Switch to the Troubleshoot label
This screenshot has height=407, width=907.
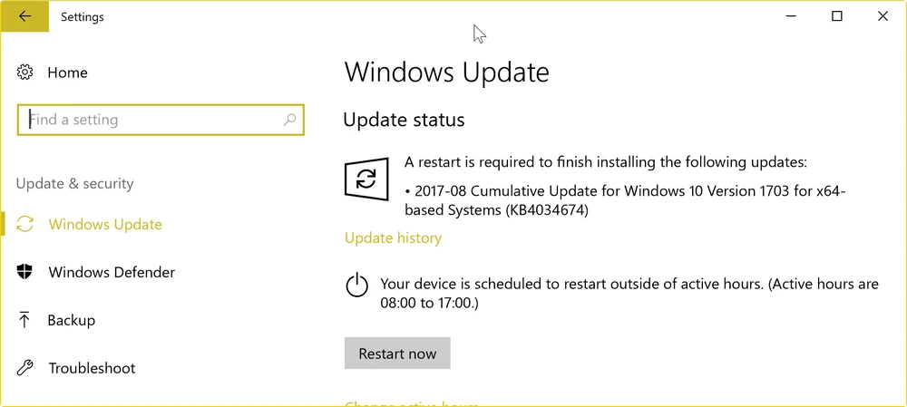pos(92,368)
